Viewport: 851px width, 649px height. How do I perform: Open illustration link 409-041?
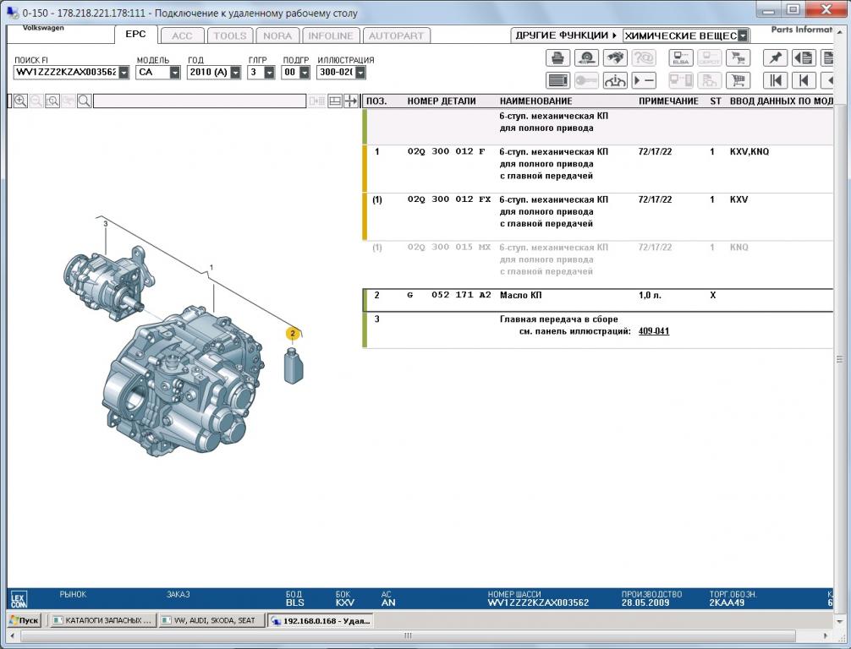[653, 331]
